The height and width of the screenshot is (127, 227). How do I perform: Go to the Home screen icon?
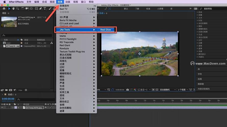pyautogui.click(x=4, y=9)
